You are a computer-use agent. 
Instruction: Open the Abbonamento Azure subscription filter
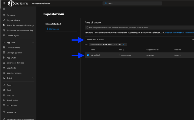[106, 44]
